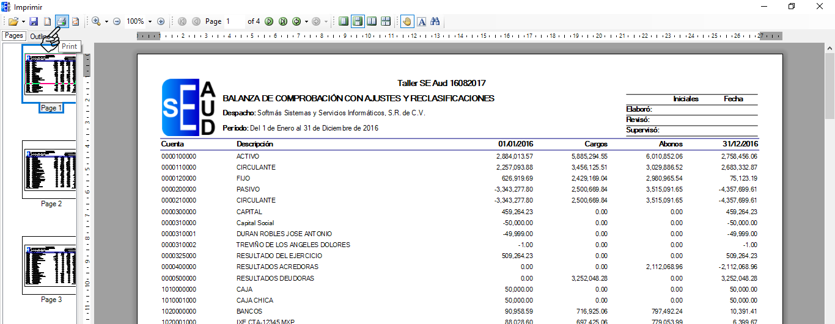
Task: Open the dropdown arrow beside folder icon
Action: pyautogui.click(x=23, y=21)
